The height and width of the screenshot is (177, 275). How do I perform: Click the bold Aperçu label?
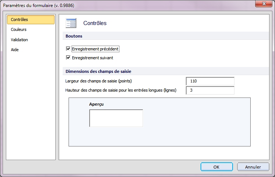click(96, 104)
